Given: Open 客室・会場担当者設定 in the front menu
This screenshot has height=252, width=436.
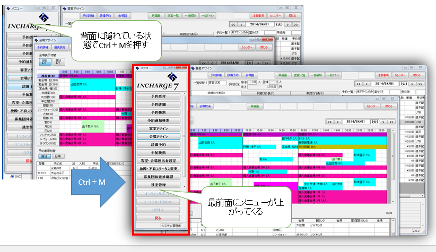Looking at the screenshot, I should [x=158, y=161].
